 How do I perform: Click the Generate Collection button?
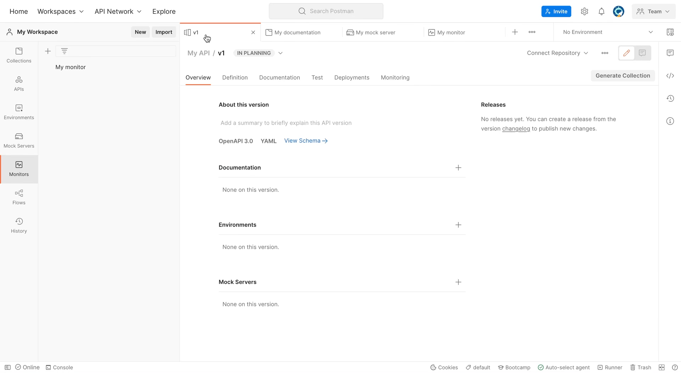[622, 76]
